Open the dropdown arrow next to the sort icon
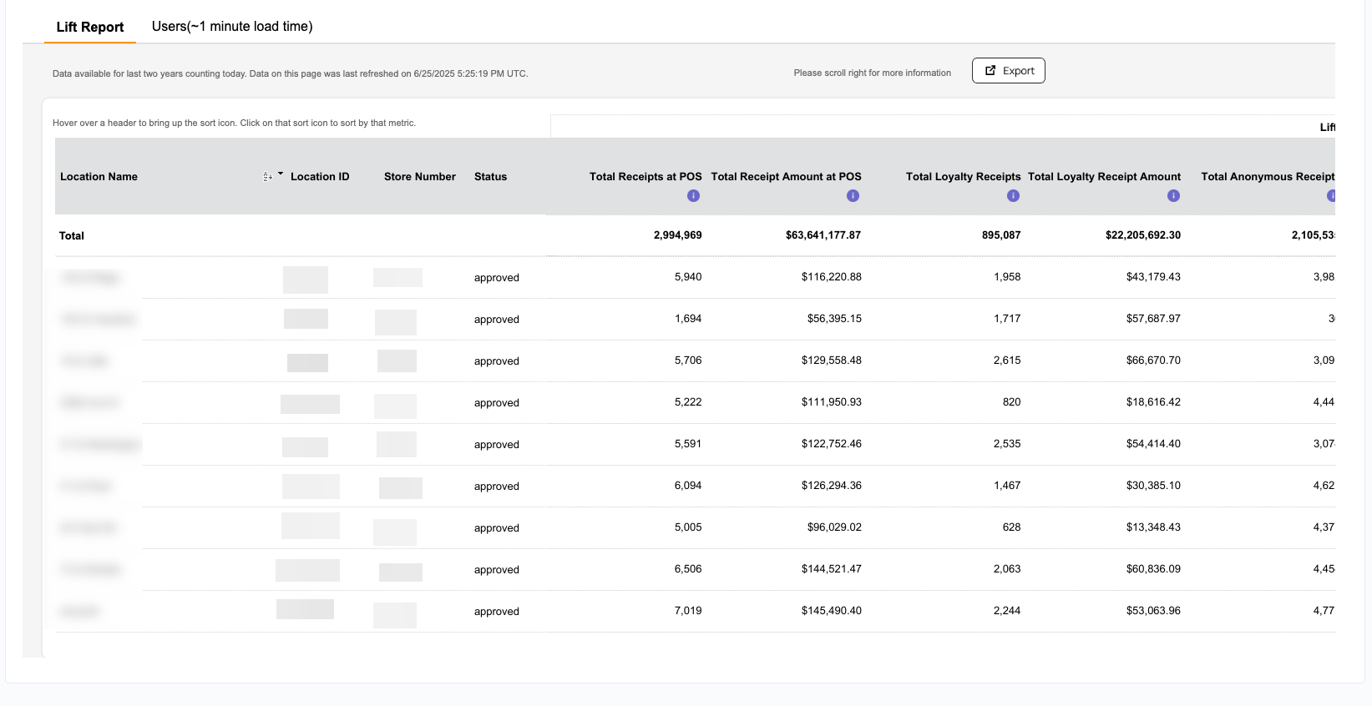 click(281, 174)
